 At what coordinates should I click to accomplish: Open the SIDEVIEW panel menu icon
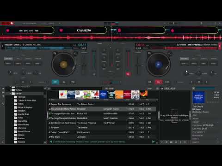162,89
